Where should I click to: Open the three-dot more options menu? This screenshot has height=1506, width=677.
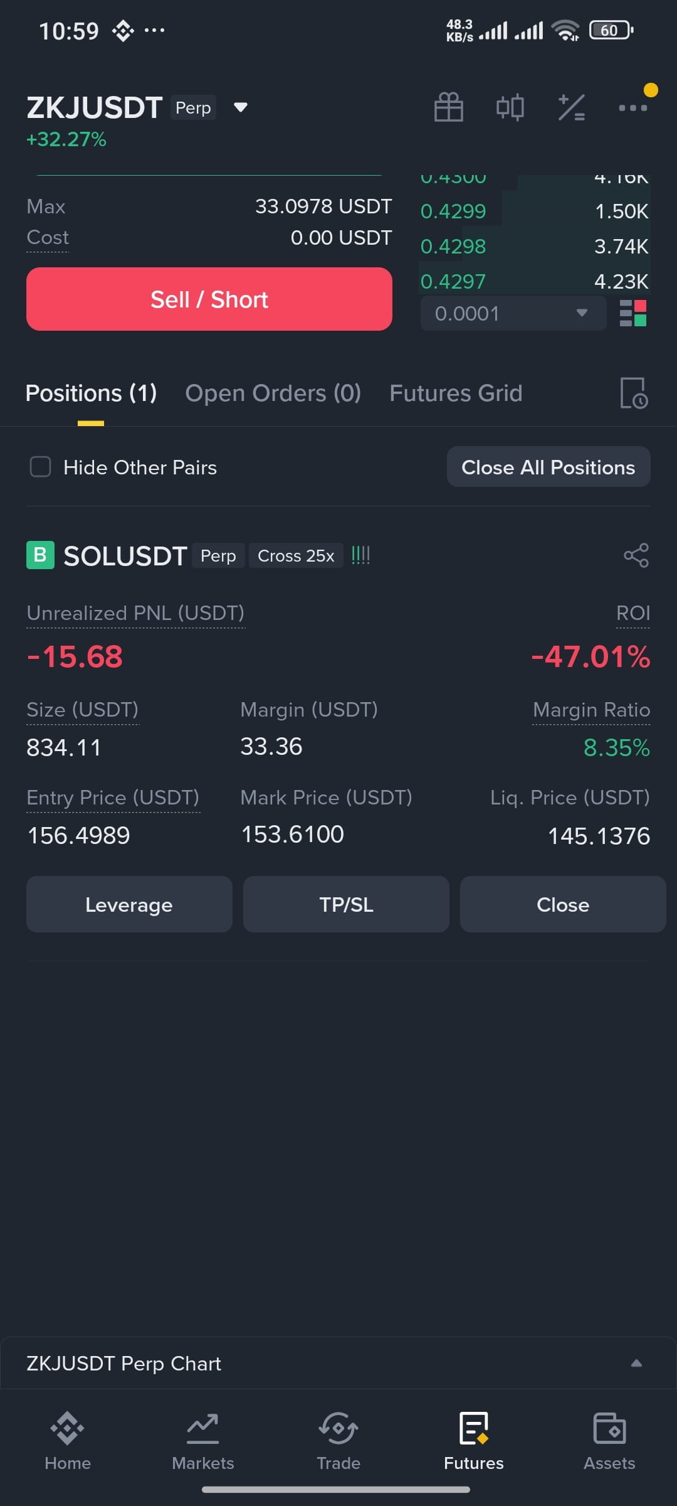632,108
